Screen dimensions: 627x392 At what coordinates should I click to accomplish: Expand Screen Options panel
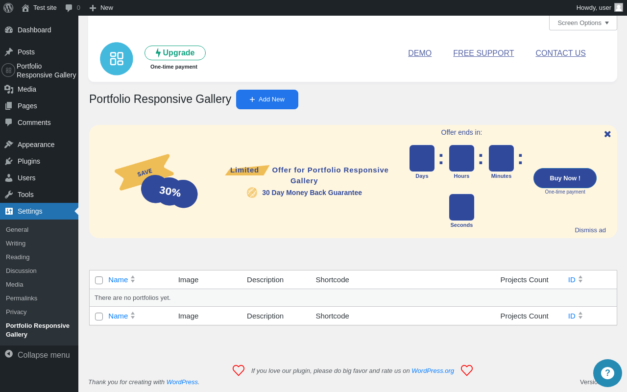click(583, 23)
